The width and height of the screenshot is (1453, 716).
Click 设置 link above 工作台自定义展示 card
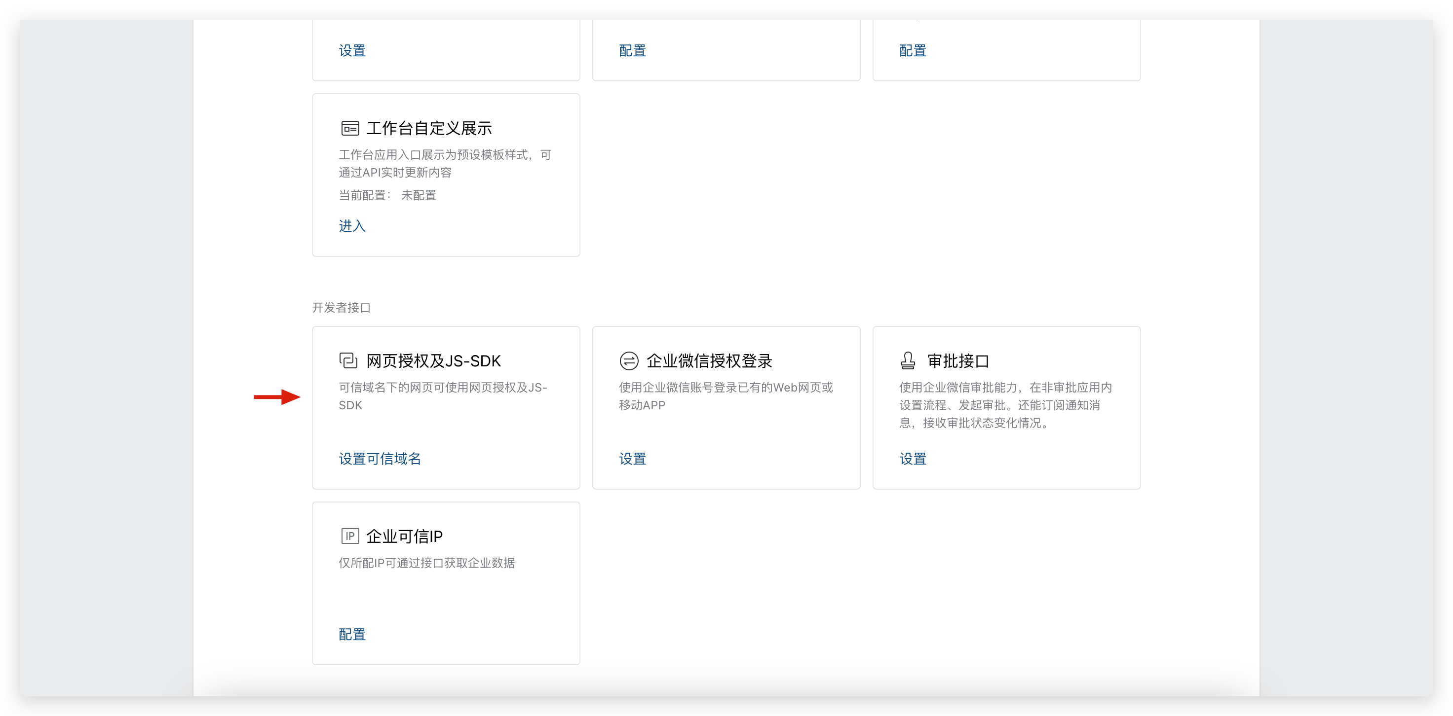point(352,51)
